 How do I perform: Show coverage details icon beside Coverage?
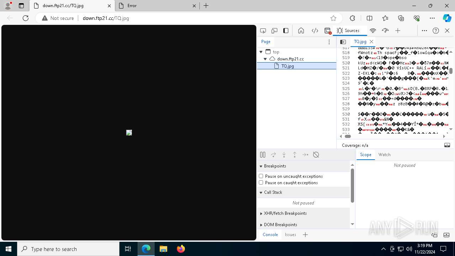[x=447, y=145]
